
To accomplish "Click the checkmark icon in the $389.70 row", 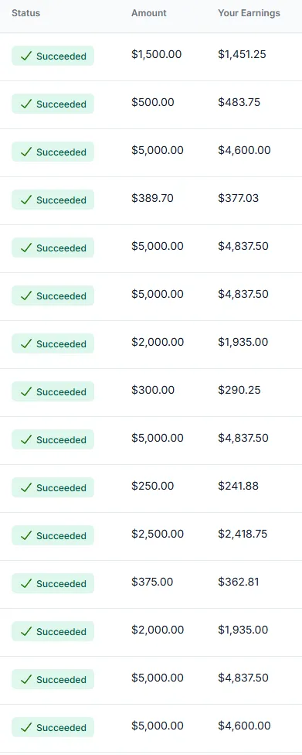I will click(26, 200).
